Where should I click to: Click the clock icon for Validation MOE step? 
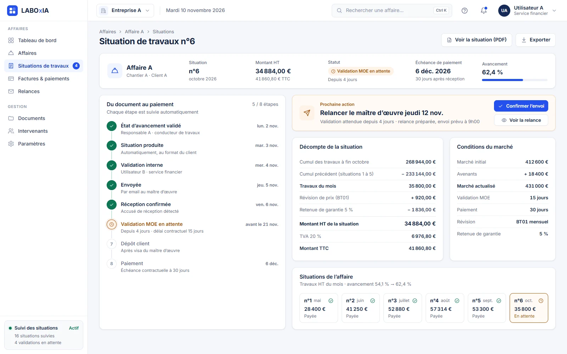112,224
